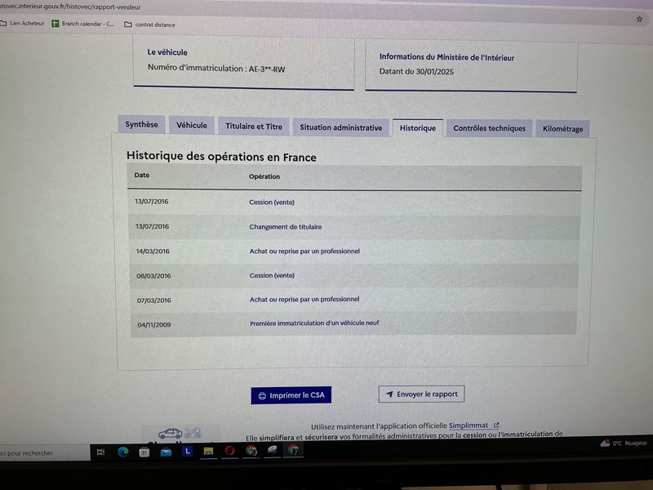Select the Historique tab
This screenshot has width=653, height=490.
coord(418,128)
